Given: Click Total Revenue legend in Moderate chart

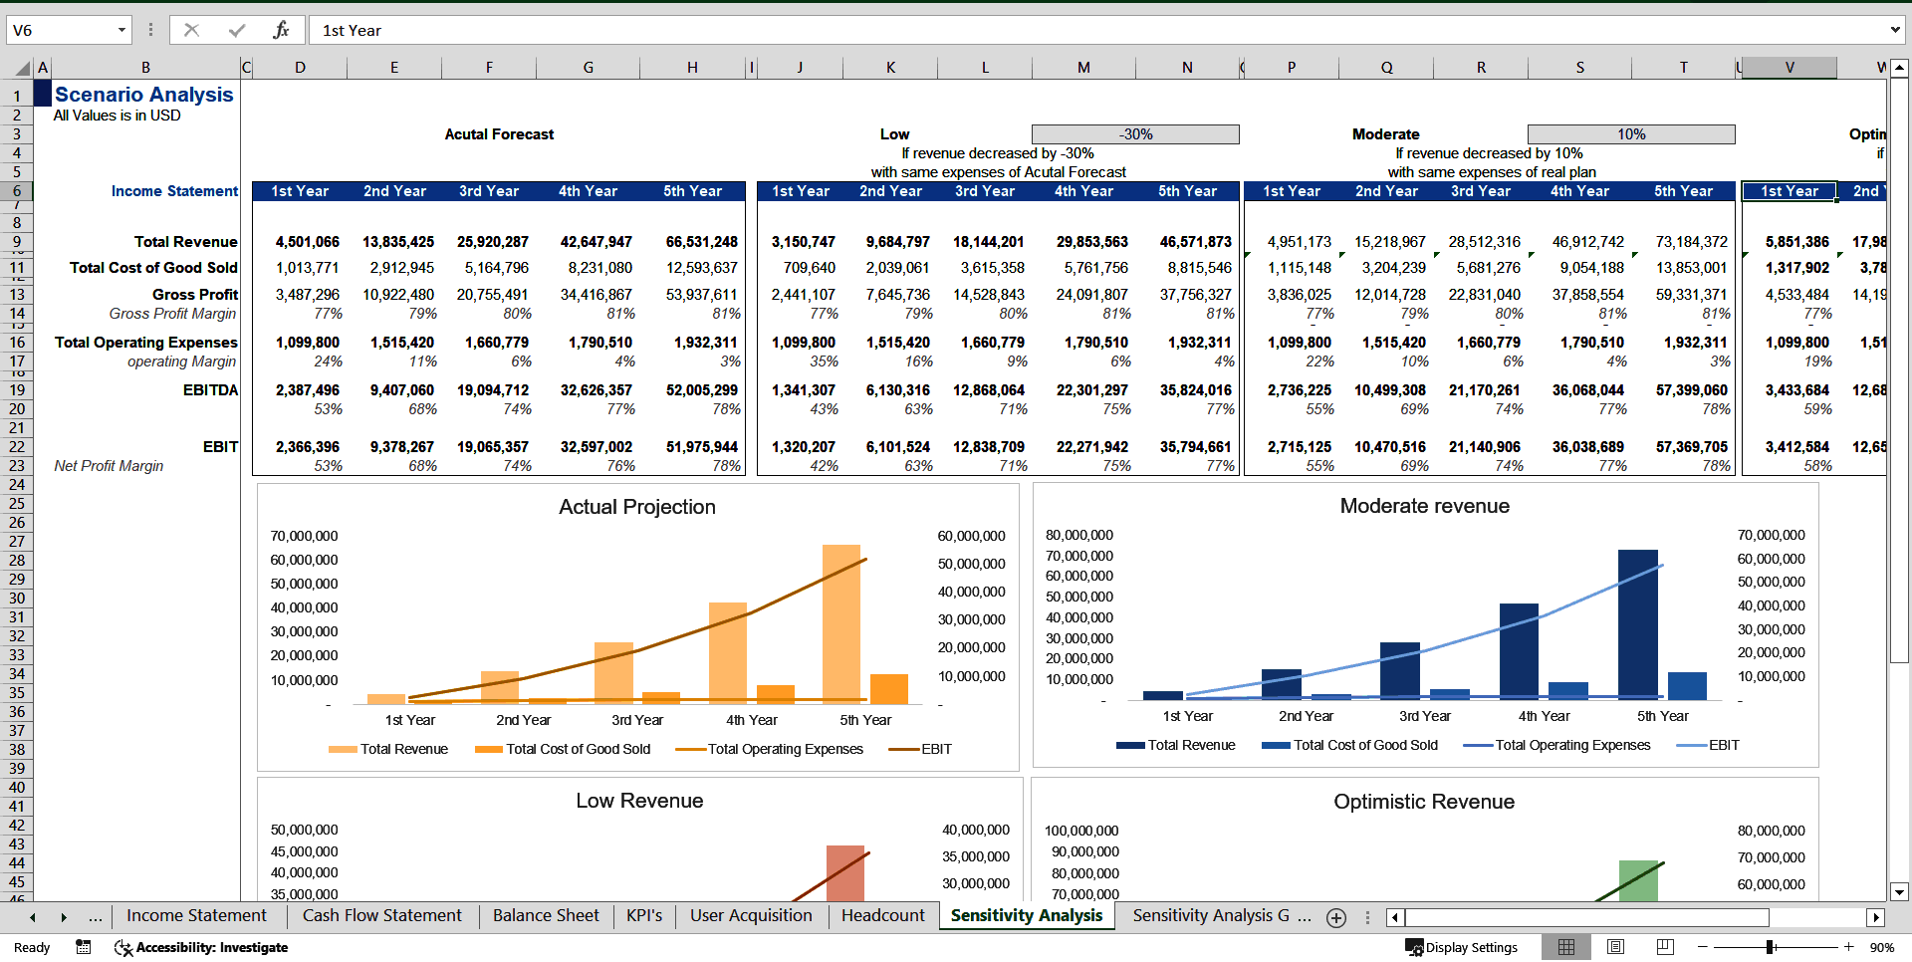Looking at the screenshot, I should coord(1176,745).
